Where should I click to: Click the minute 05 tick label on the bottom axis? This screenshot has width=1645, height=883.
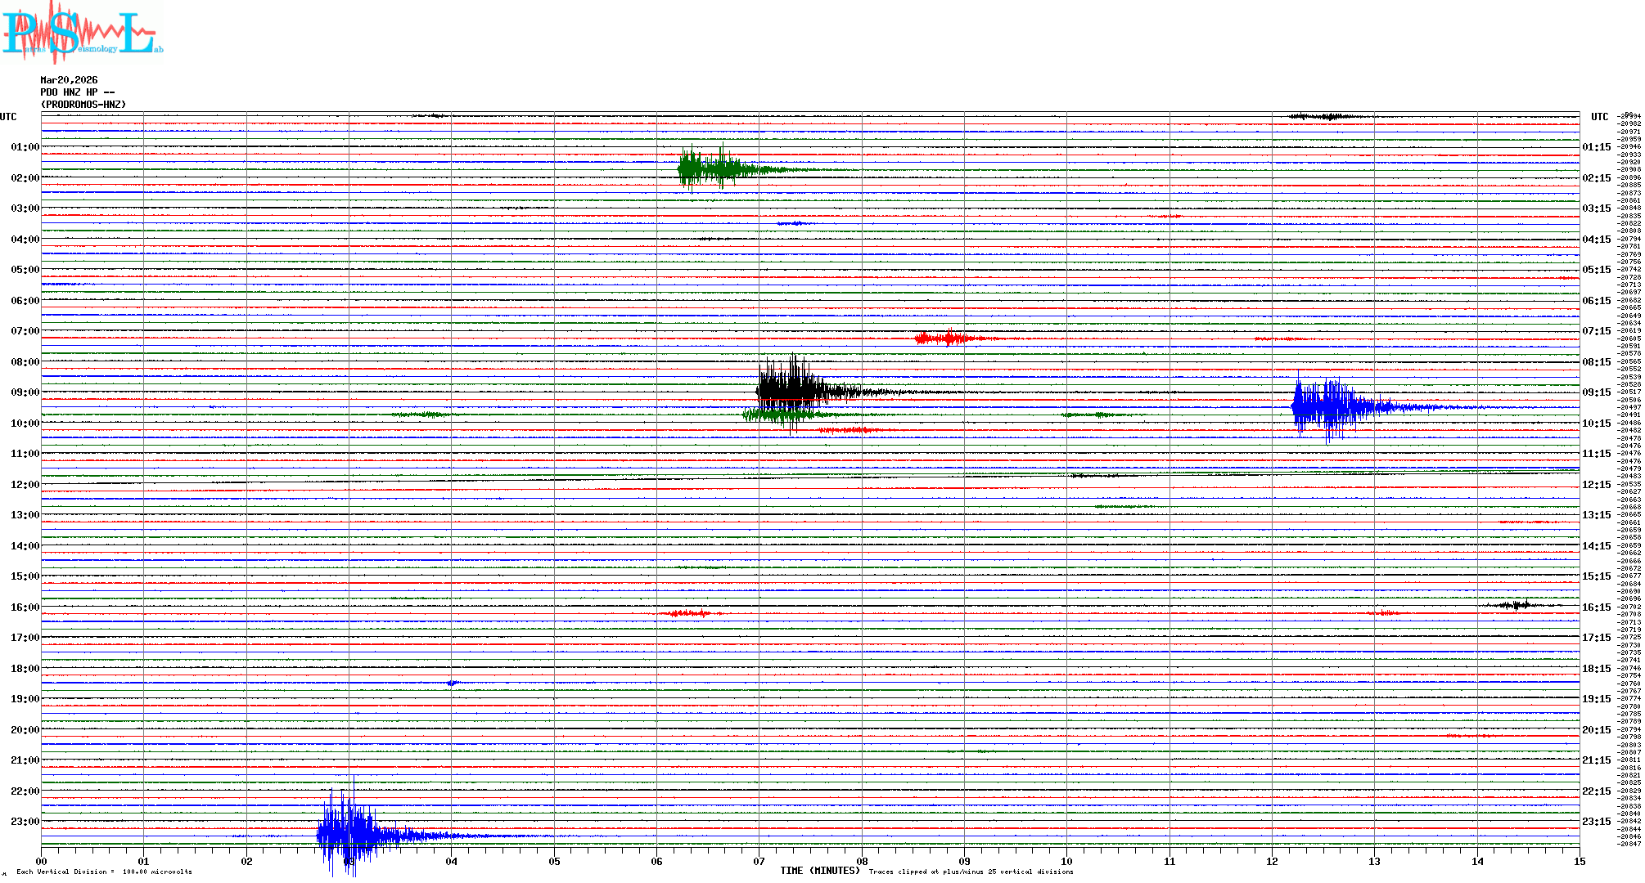[554, 861]
